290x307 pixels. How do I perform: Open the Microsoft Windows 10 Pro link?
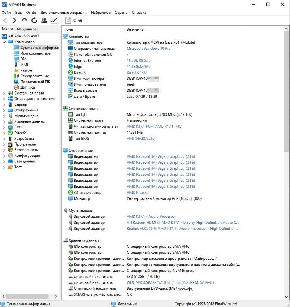pyautogui.click(x=149, y=48)
